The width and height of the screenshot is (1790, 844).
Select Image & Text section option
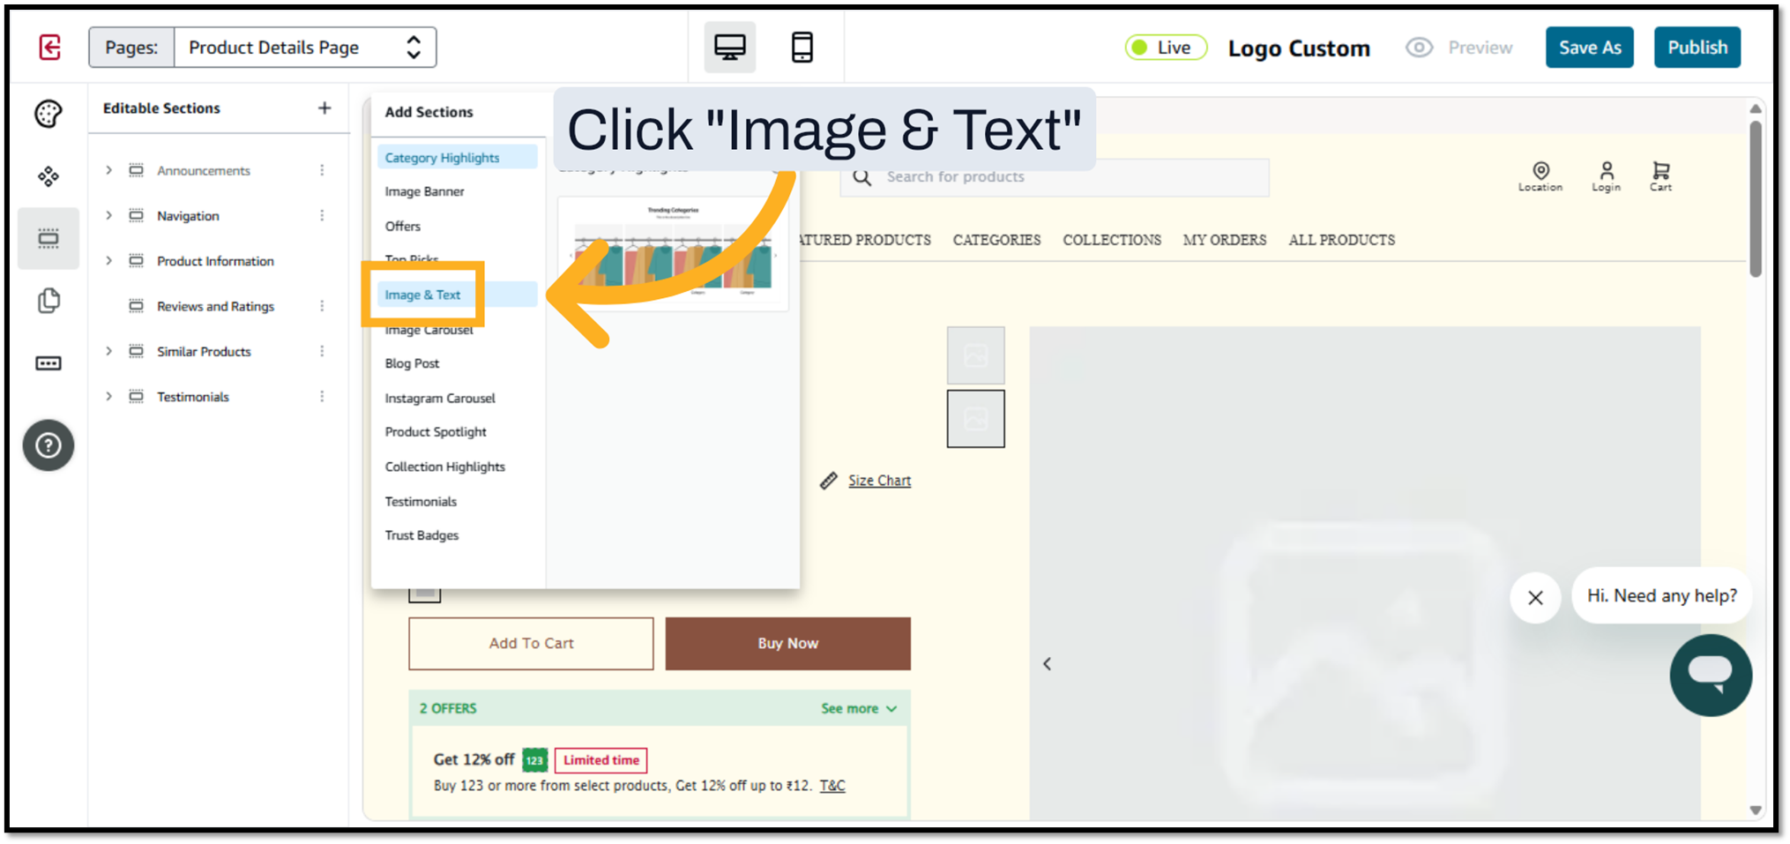pyautogui.click(x=423, y=295)
